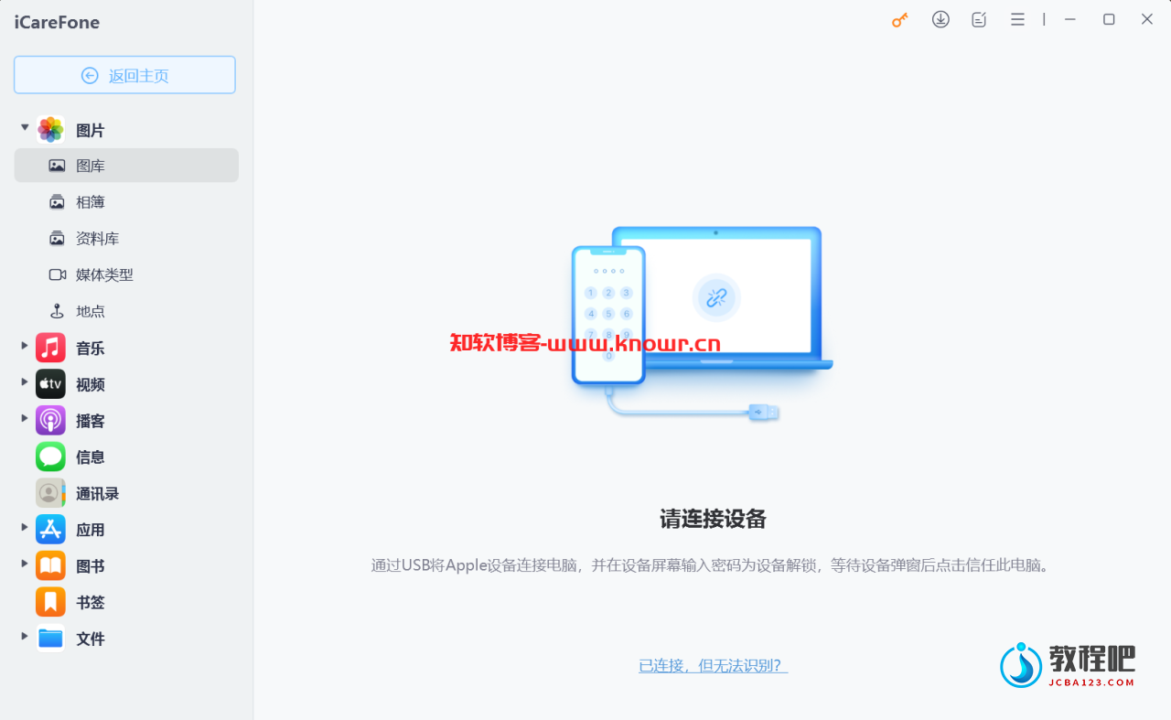Click the orange bookmark icon
Screen dimensions: 1171x720
[50, 602]
